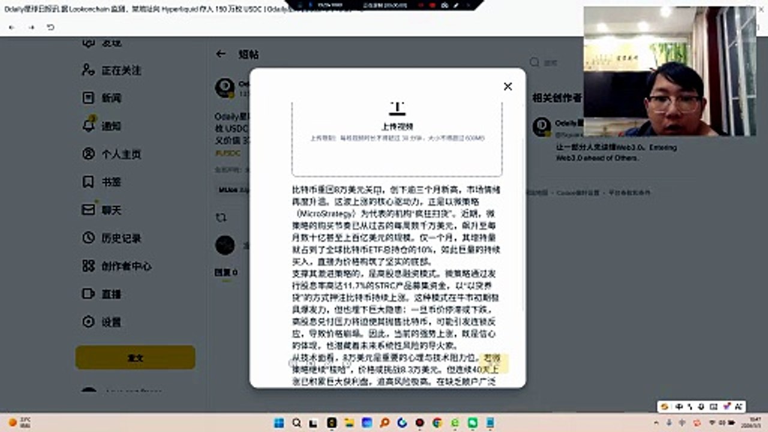This screenshot has width=768, height=432.
Task: Open 正在关注 in the sidebar
Action: click(x=121, y=70)
